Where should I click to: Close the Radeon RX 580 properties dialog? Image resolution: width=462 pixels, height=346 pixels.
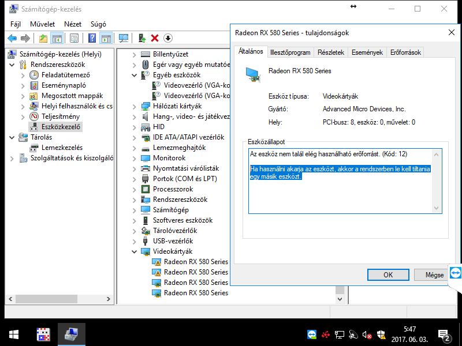pos(452,32)
